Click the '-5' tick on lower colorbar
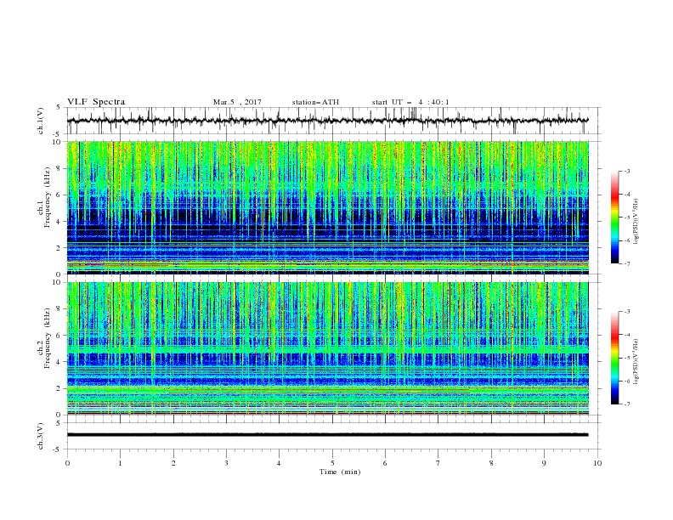 (x=626, y=358)
